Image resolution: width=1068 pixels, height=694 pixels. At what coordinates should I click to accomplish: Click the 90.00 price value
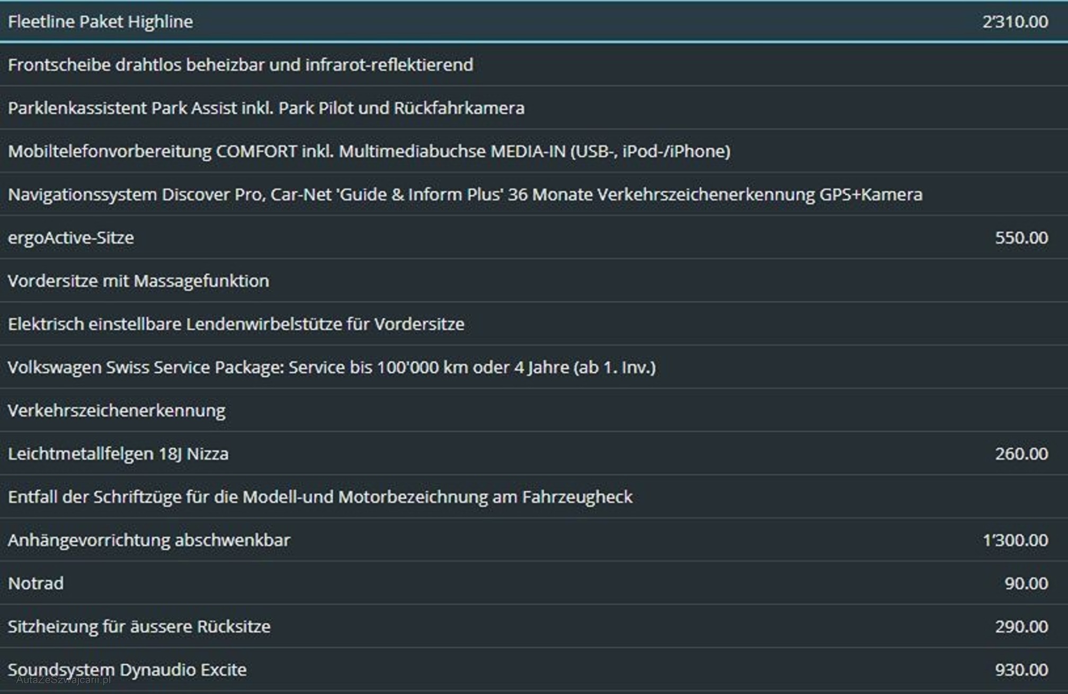pos(1026,583)
